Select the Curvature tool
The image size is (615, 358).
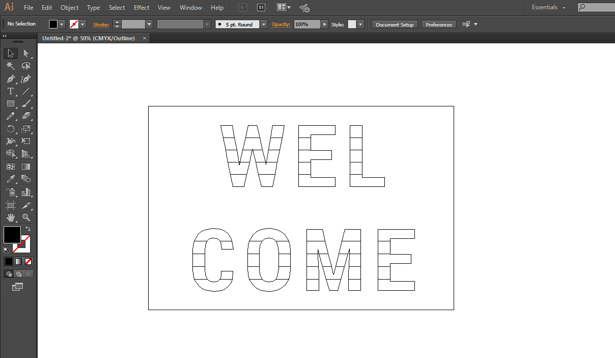point(26,79)
